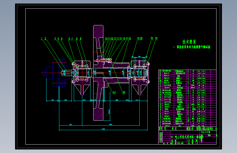Click sequence number 7 in the parts list
The width and height of the screenshot is (237, 153).
coord(160,111)
